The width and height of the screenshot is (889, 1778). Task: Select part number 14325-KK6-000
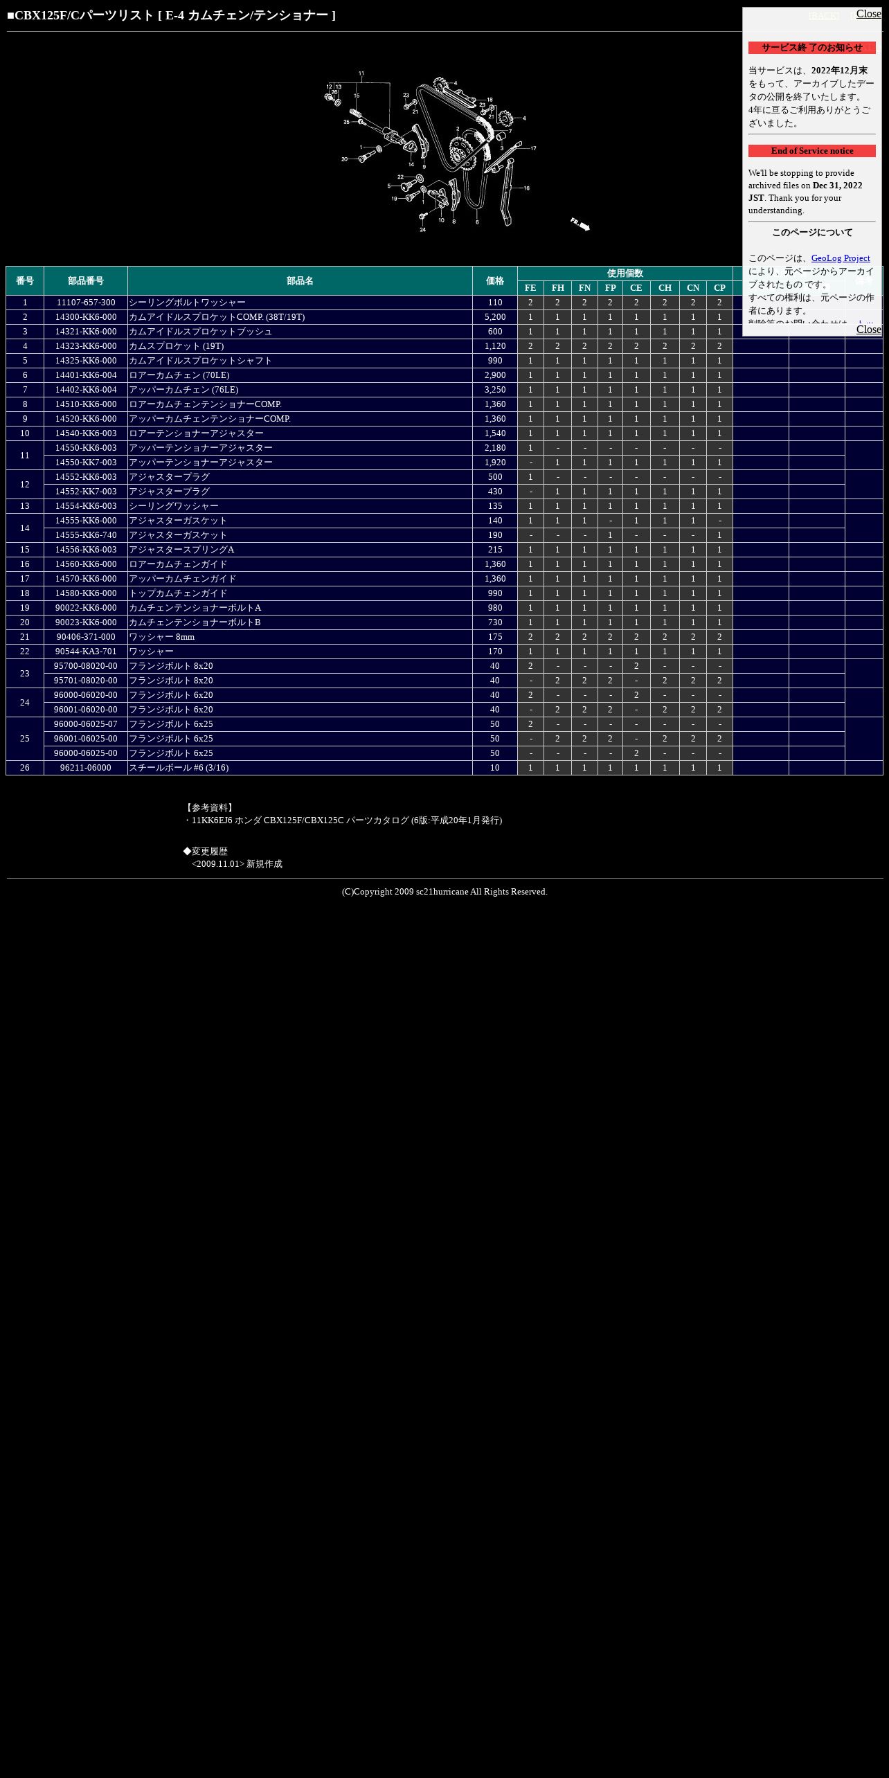point(86,361)
